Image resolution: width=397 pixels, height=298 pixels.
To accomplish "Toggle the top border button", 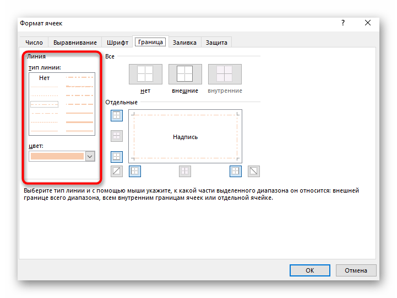I will [117, 115].
